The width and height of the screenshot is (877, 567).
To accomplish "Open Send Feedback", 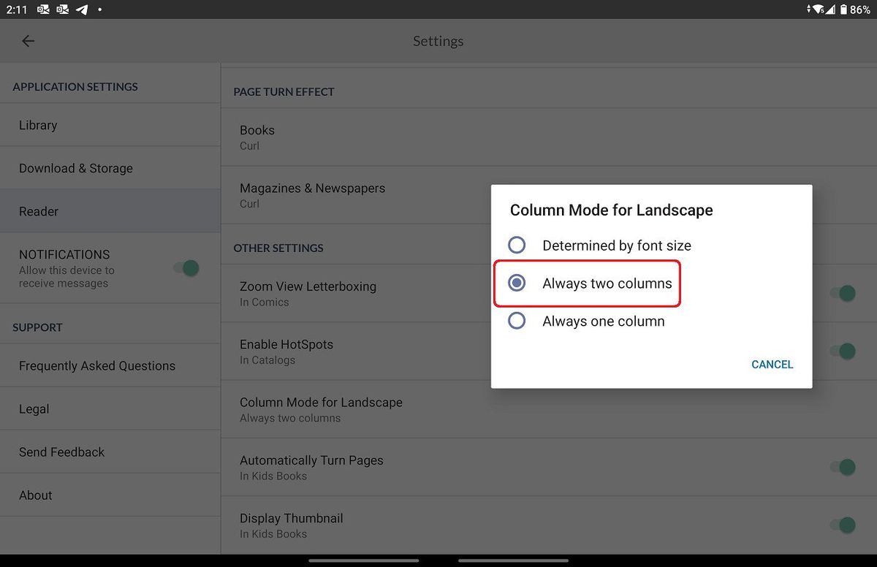I will (110, 452).
